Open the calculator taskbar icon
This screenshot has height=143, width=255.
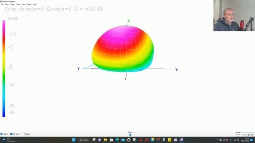point(164,140)
